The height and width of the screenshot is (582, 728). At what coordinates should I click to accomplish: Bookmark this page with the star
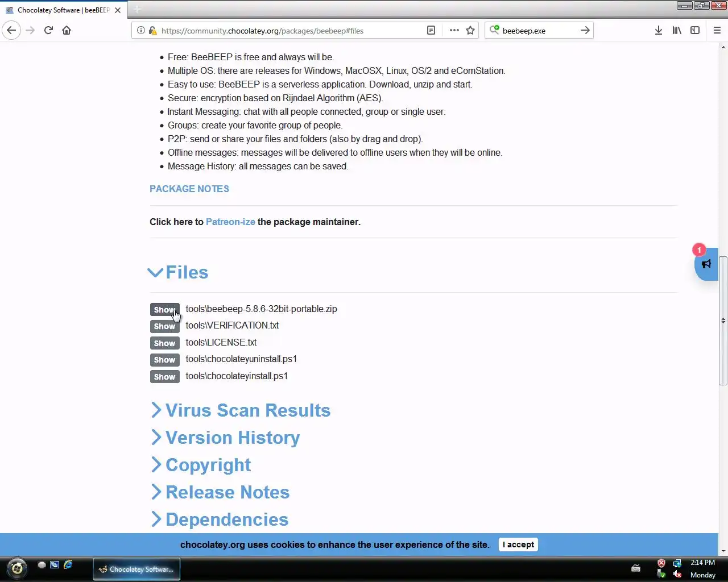[x=470, y=31]
